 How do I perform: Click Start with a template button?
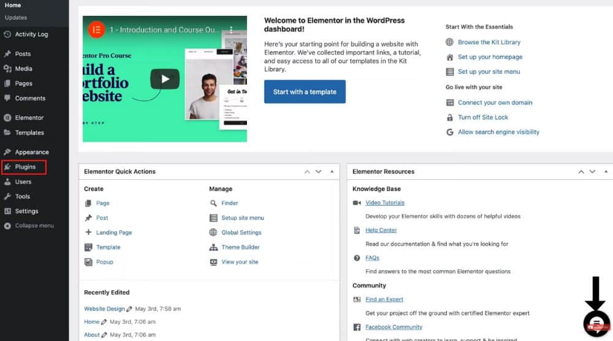(305, 92)
